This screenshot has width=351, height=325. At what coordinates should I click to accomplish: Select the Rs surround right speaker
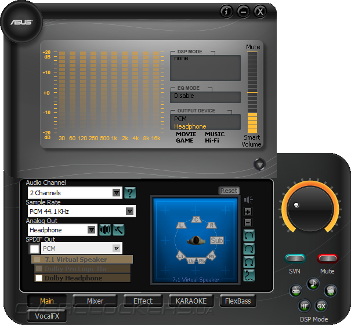pos(211,256)
